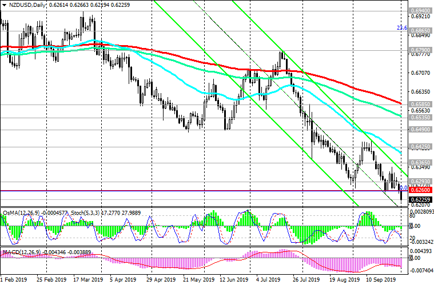The image size is (434, 285).
Task: Click the current price 0.62259 label
Action: click(x=420, y=199)
